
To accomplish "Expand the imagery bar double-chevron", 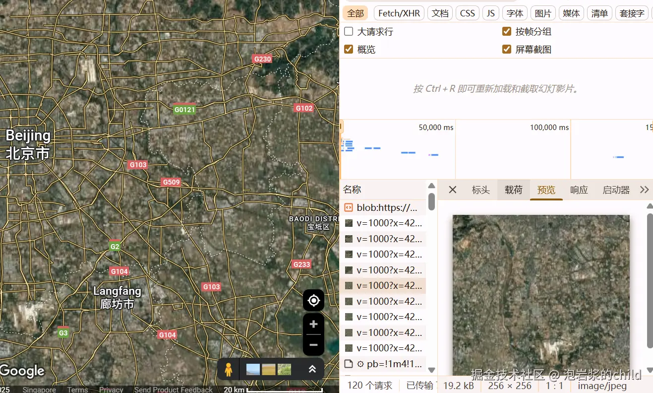I will (x=312, y=369).
